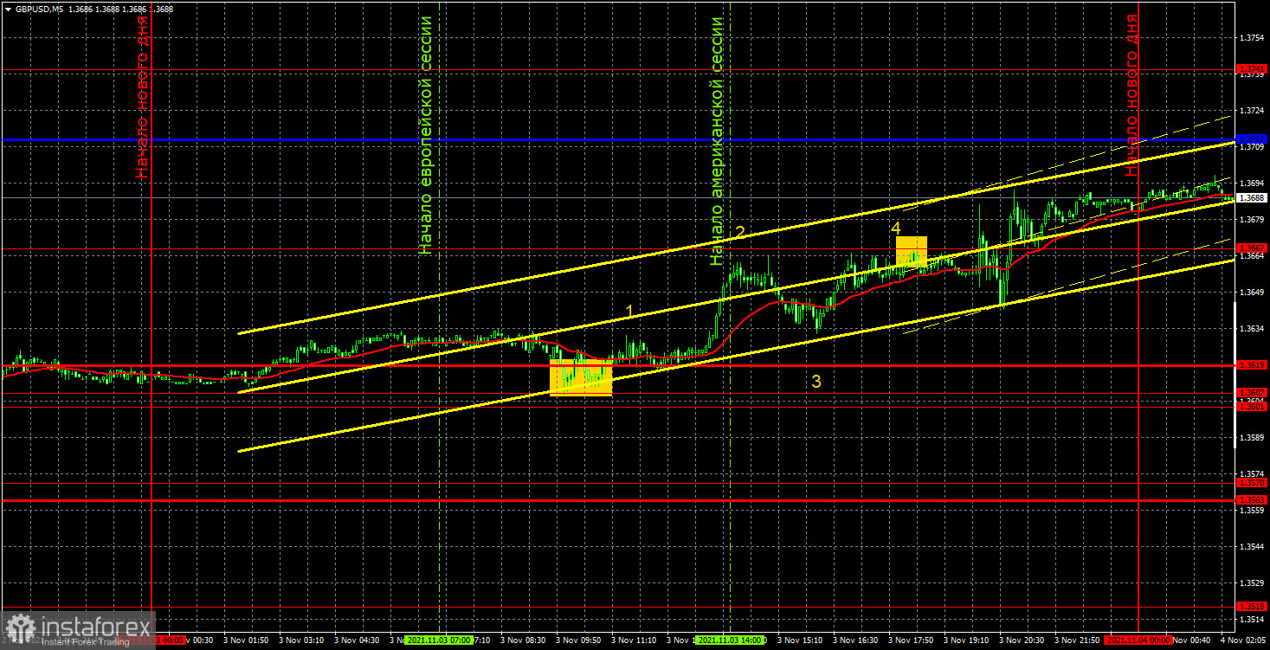Select the 'Начало европейской сессии' vertical label
1270x650 pixels.
coord(425,135)
